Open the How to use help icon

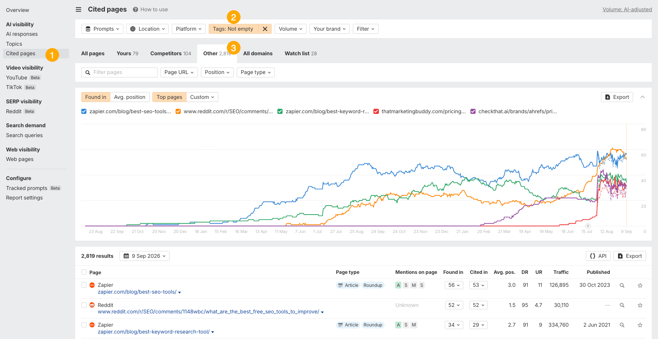136,10
